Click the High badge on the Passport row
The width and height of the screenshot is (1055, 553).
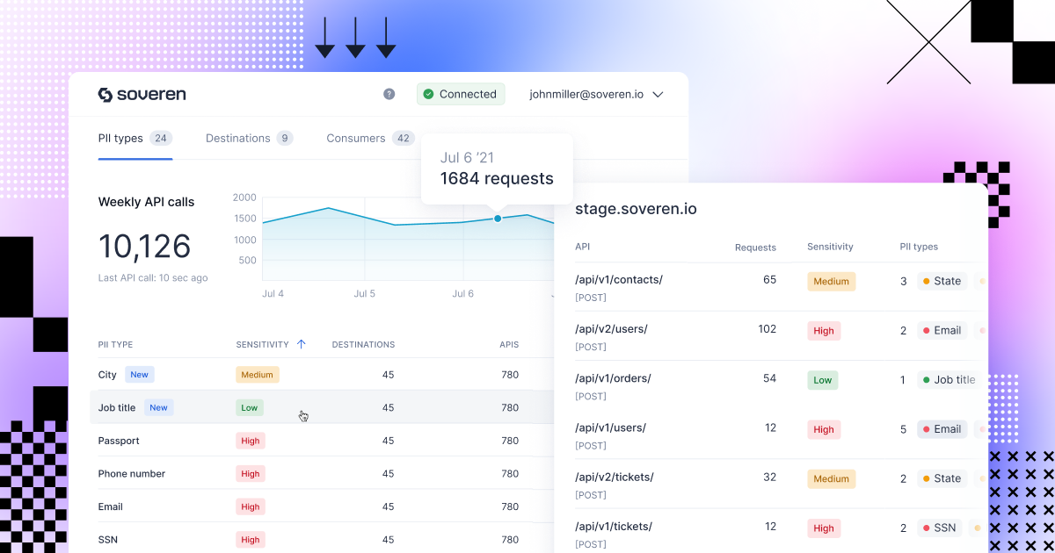(250, 441)
